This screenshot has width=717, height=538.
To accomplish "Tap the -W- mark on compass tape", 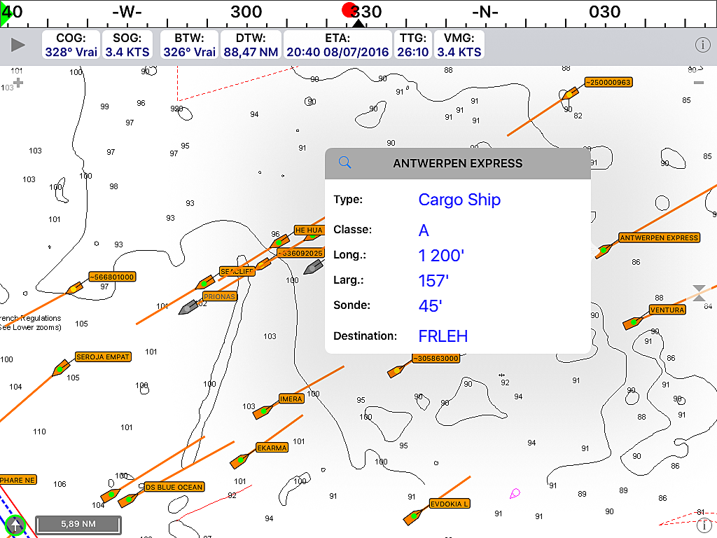I will (127, 11).
